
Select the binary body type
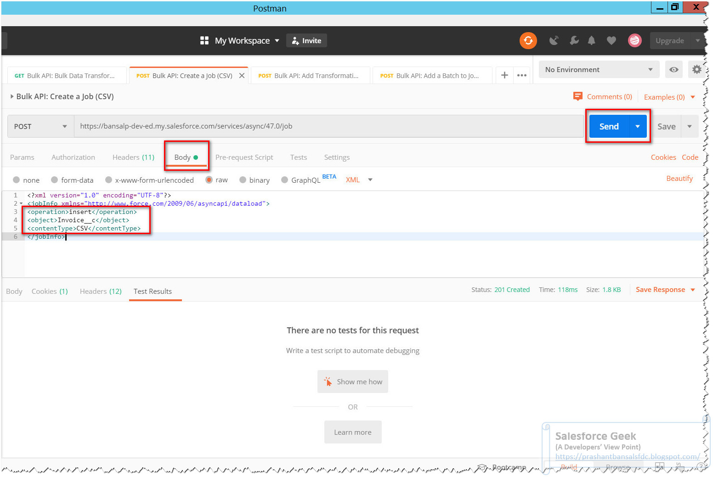[x=243, y=180]
